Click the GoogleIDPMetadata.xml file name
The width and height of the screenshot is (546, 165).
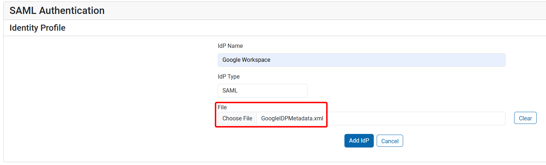(292, 119)
